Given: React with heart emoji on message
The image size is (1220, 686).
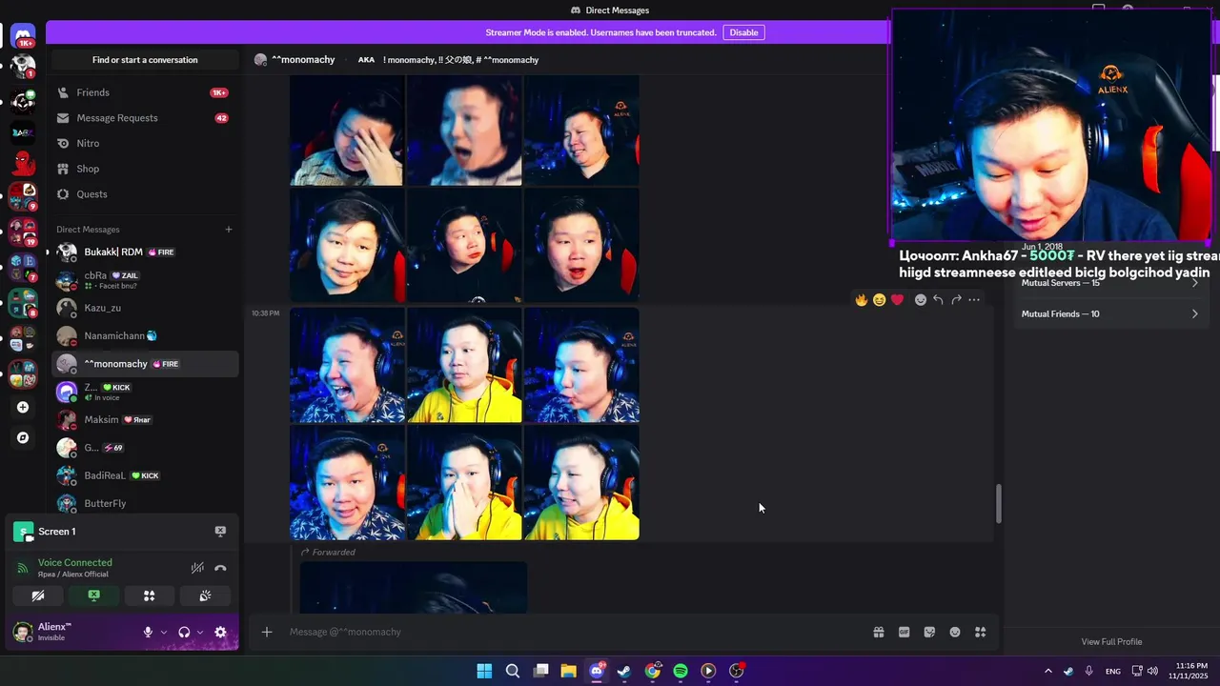Looking at the screenshot, I should [x=897, y=299].
